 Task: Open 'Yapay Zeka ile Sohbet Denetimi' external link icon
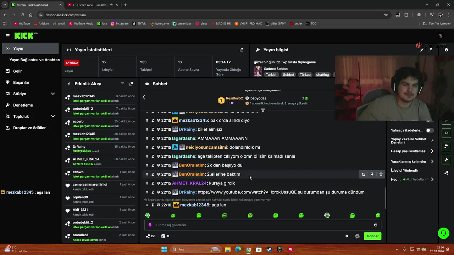pos(432,141)
